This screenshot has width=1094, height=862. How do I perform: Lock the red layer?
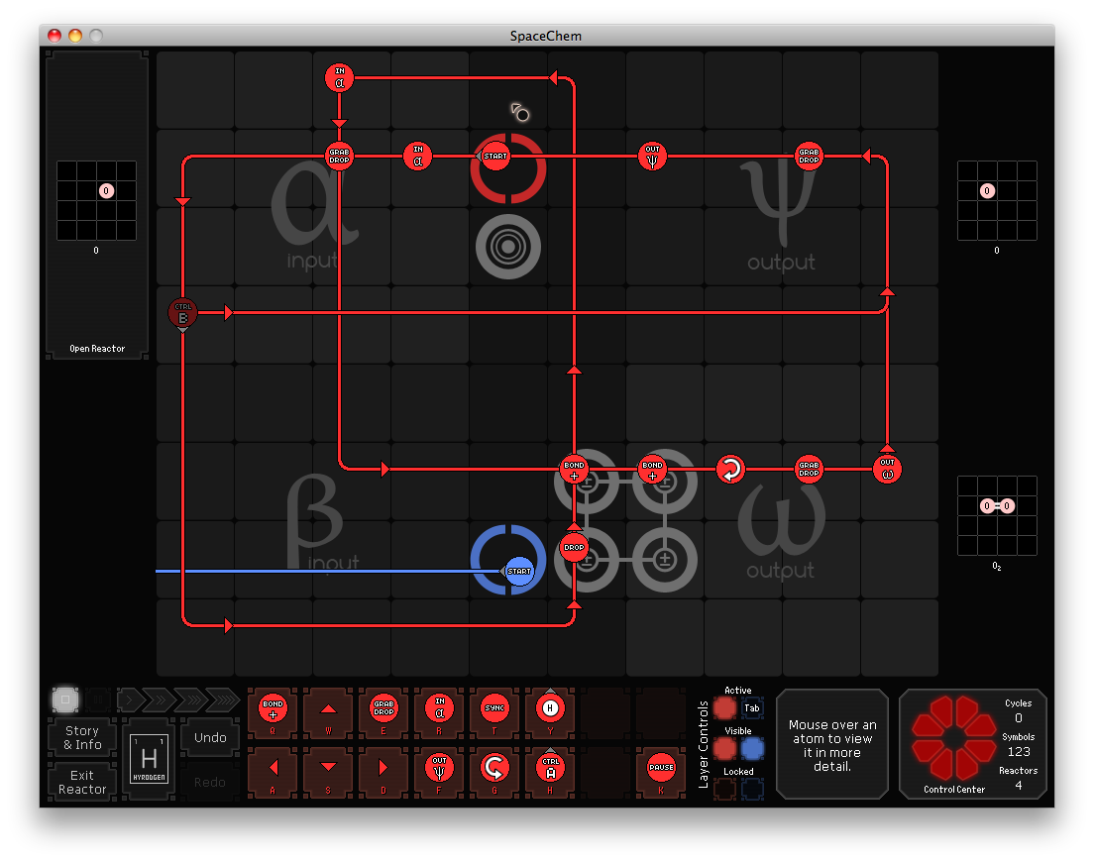coord(725,789)
